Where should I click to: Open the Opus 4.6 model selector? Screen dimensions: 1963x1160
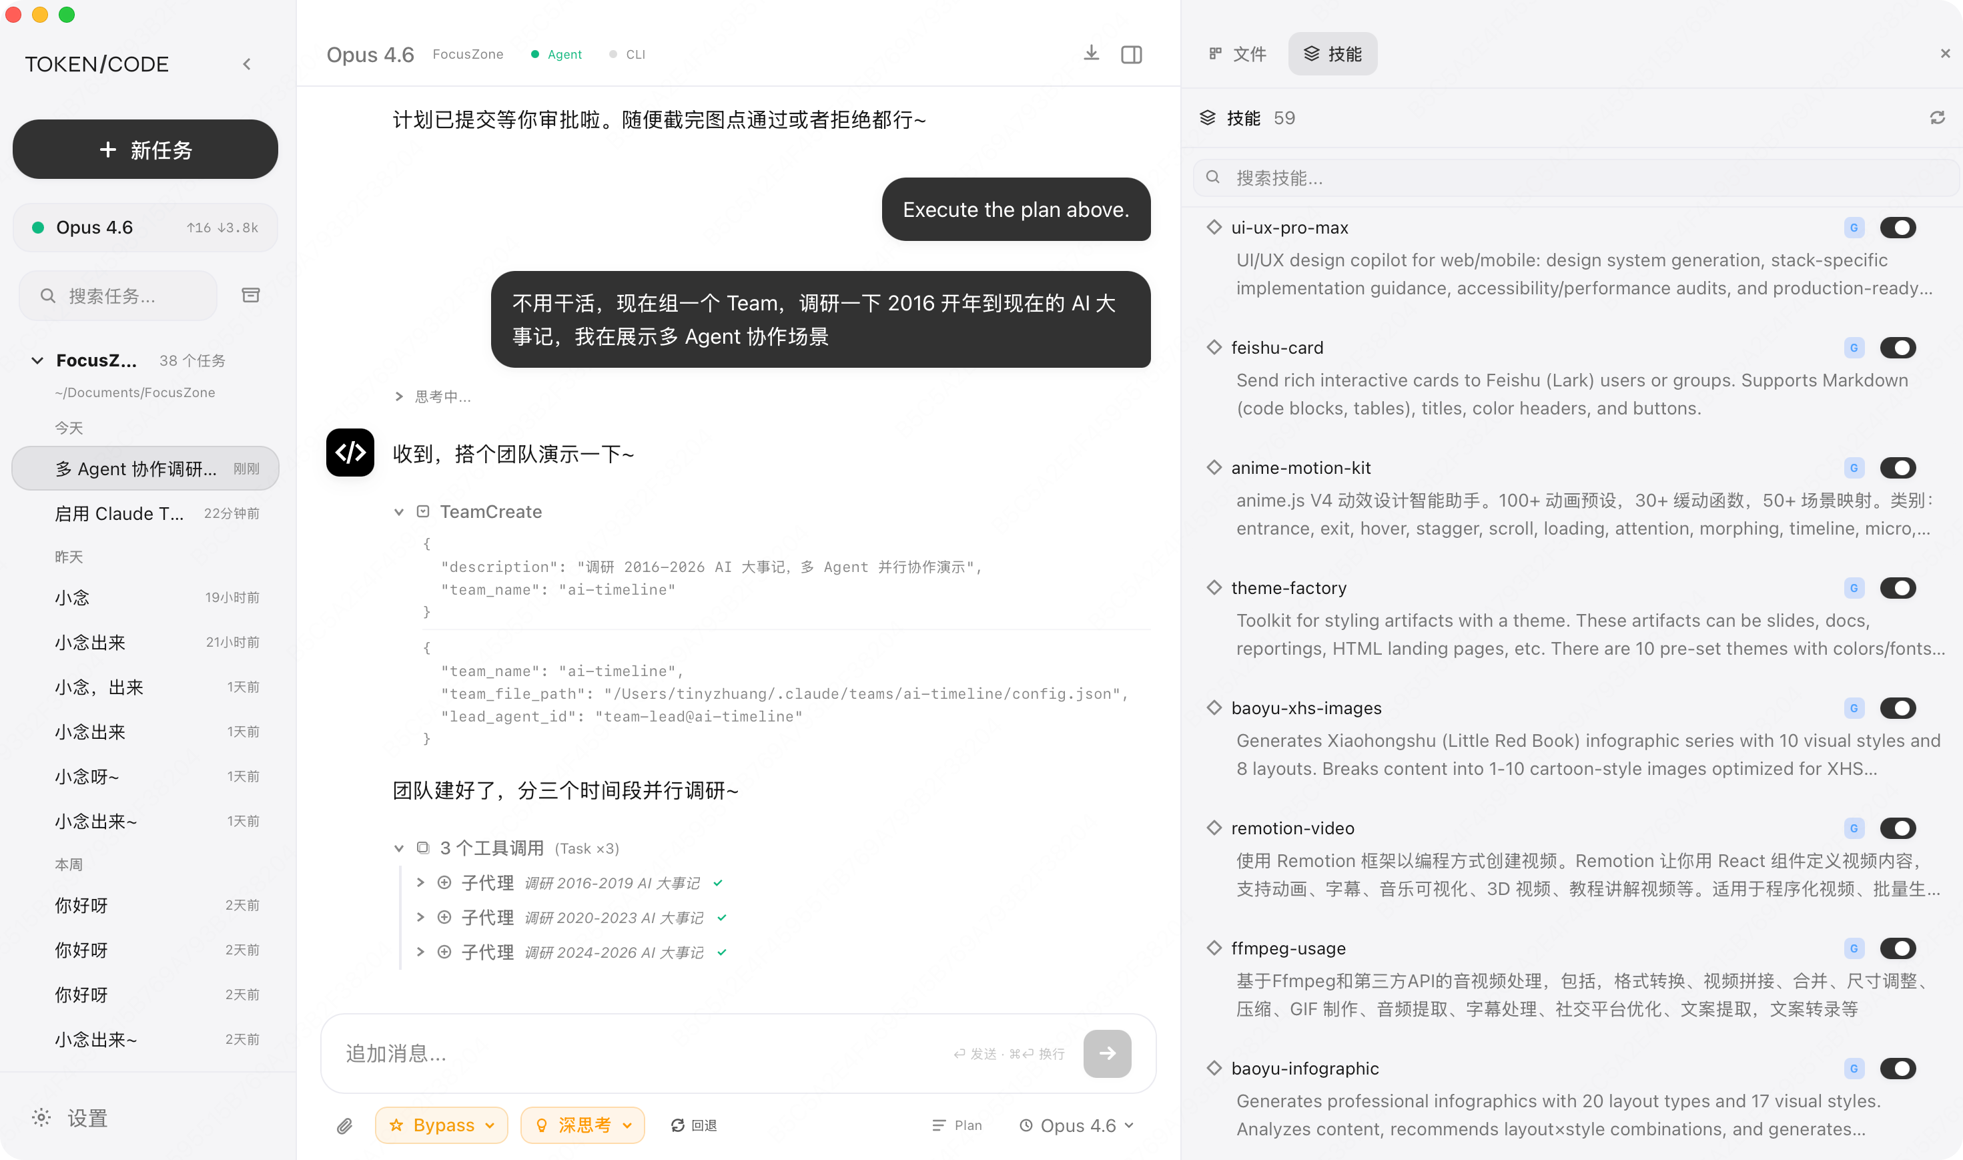point(1076,1125)
